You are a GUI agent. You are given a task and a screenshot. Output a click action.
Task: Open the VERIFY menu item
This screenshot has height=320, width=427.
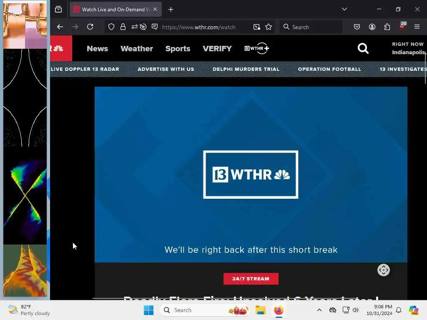[217, 49]
